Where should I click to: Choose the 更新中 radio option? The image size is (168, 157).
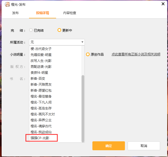pyautogui.click(x=59, y=30)
